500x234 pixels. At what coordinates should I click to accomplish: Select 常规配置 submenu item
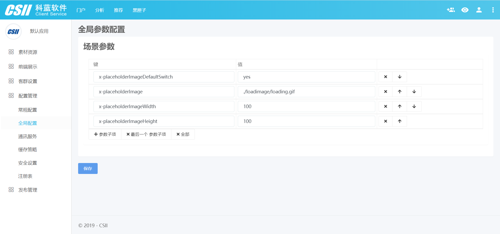tap(28, 110)
